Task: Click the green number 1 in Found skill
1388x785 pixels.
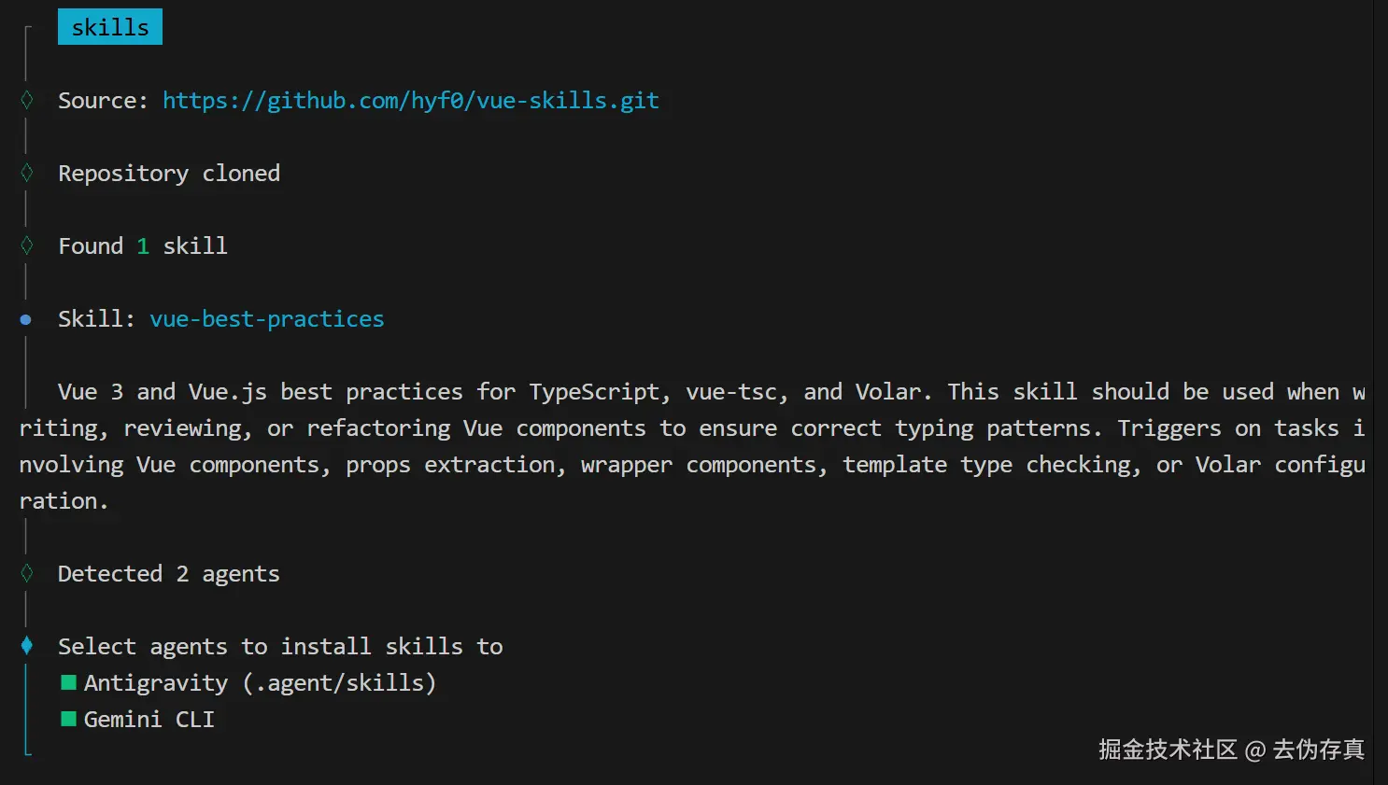Action: tap(143, 246)
